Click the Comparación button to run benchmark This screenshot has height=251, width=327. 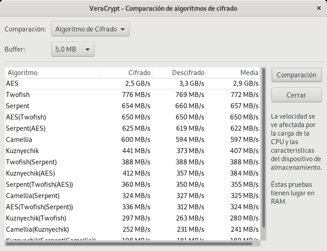coord(296,75)
